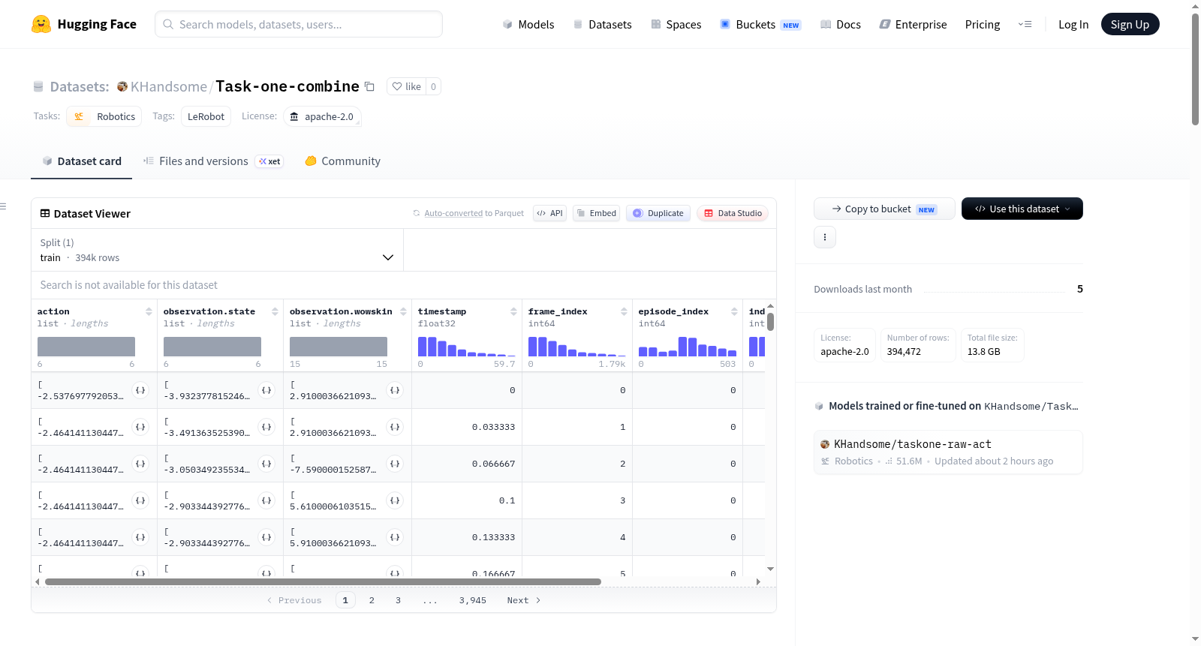1201x646 pixels.
Task: Expand JSON of first action cell -2.537697792053
Action: click(140, 390)
